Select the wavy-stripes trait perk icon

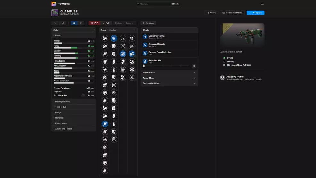coord(132,38)
